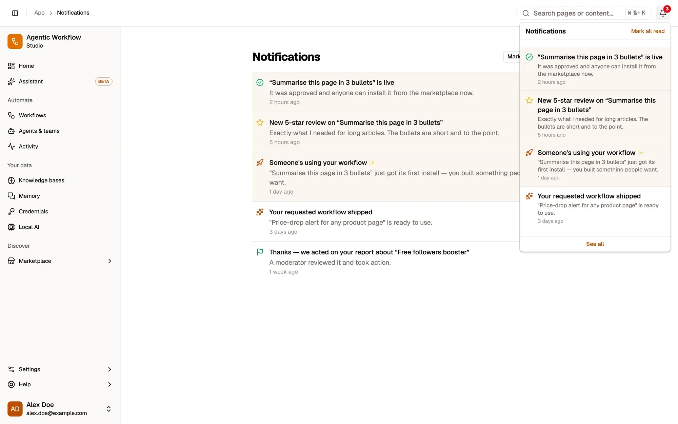Click the Agents & teams robot icon
Viewport: 678px width, 424px height.
[x=11, y=131]
